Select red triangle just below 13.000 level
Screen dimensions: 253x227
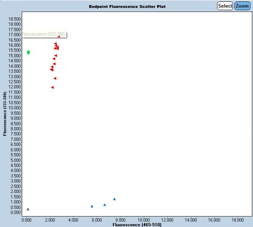point(55,78)
